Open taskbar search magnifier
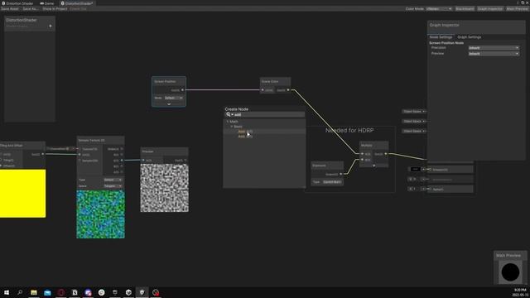530x298 pixels. (x=20, y=292)
